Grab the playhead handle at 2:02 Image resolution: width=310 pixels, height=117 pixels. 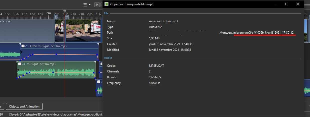coord(65,11)
